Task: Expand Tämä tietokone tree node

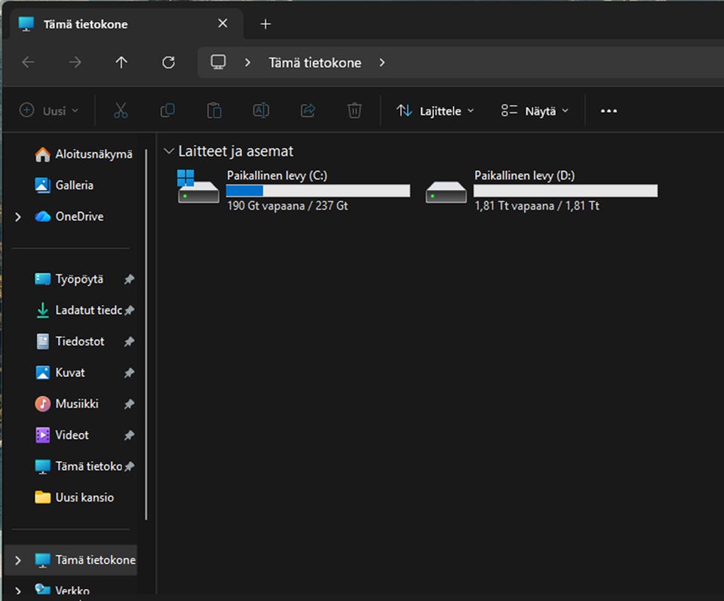Action: pos(18,560)
